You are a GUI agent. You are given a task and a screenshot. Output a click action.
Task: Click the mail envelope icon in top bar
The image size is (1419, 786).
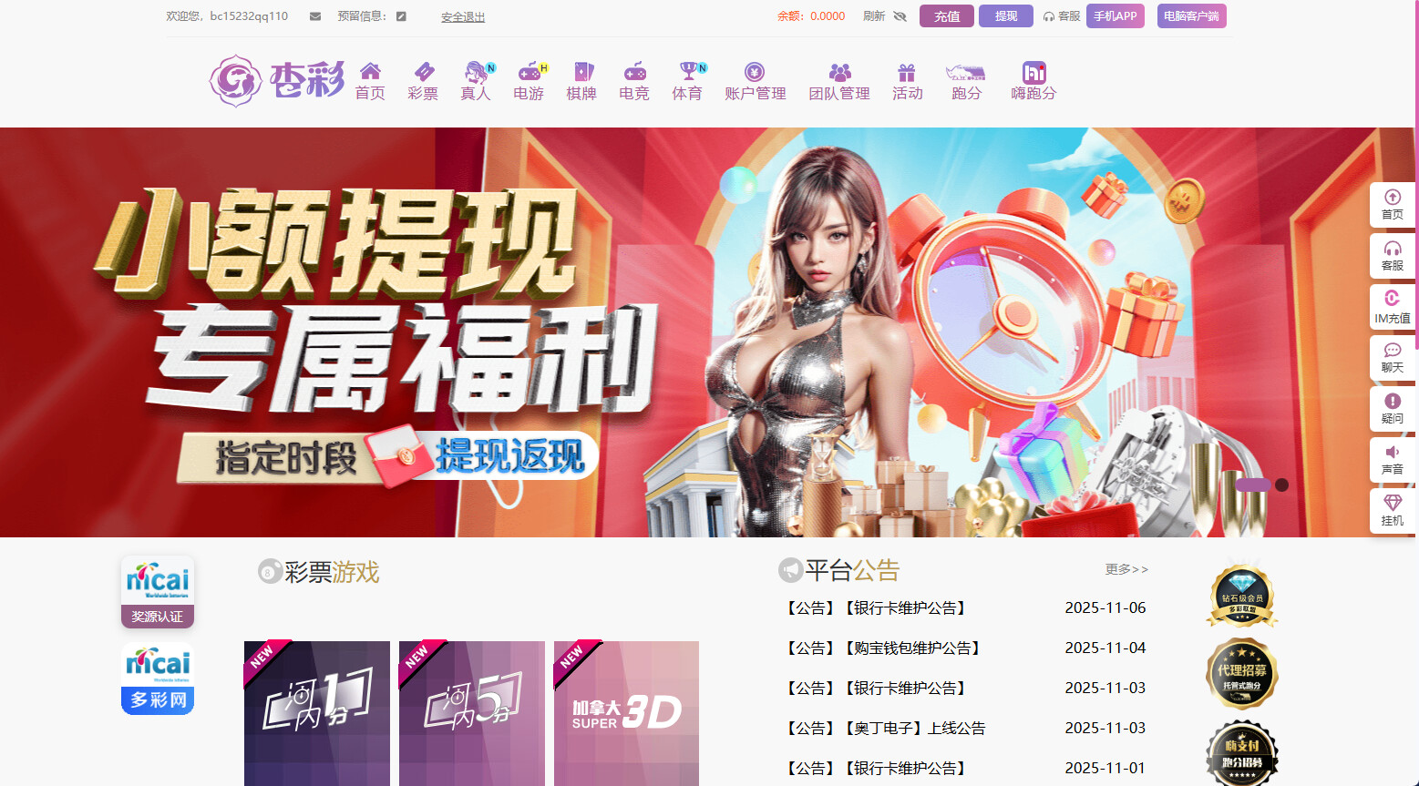(x=315, y=16)
